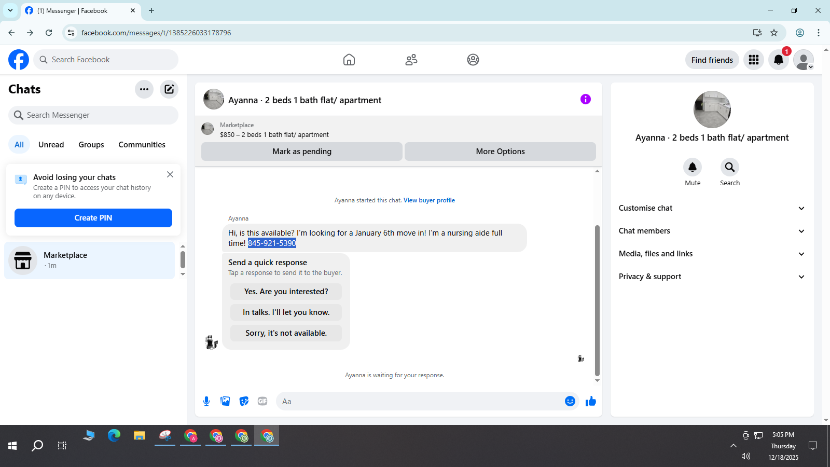Expand the Customise chat section

712,208
